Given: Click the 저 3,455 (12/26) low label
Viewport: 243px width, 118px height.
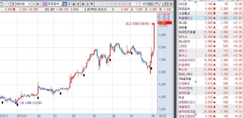Looking at the screenshot, I should point(31,103).
